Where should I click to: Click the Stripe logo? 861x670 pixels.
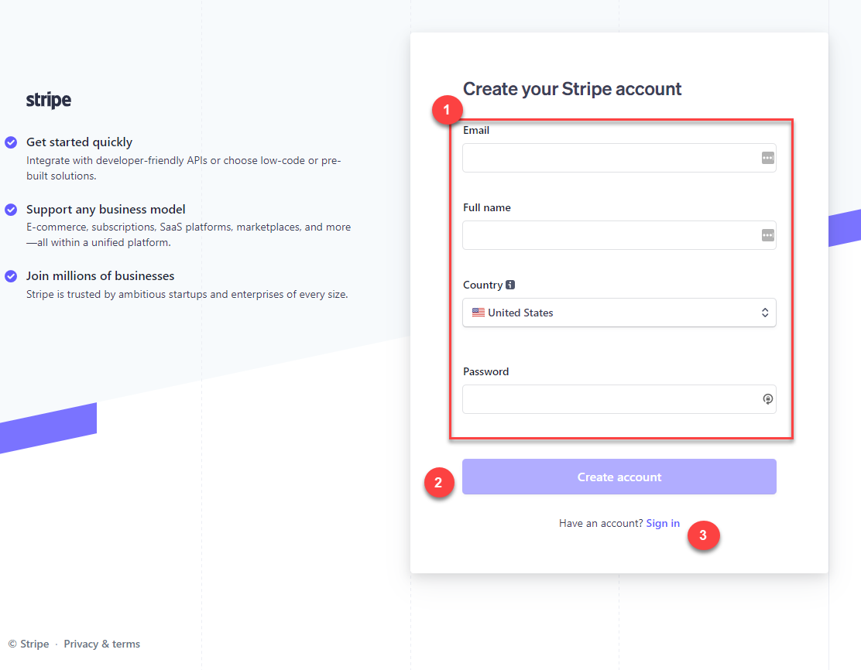coord(49,101)
